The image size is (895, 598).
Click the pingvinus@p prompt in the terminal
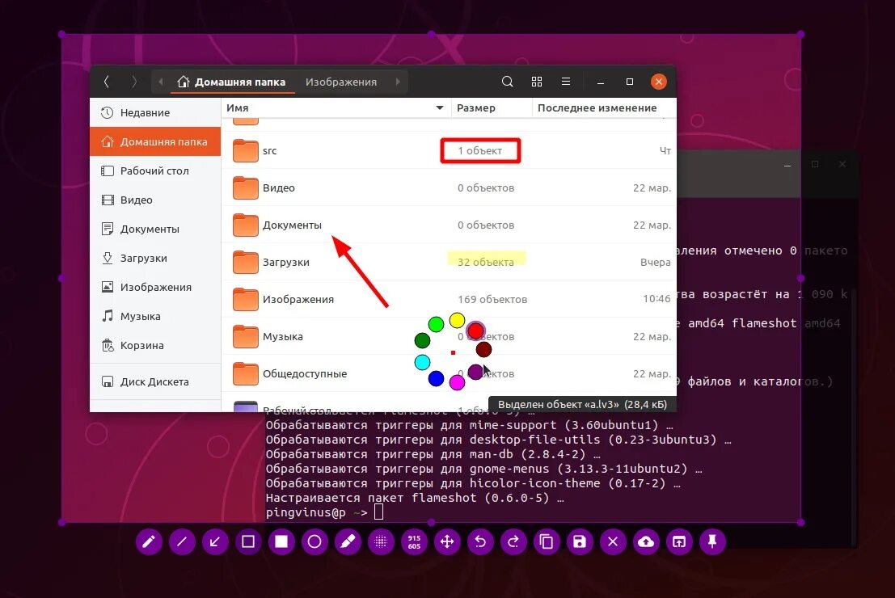[306, 512]
